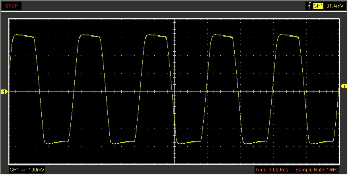348x175 pixels.
Task: Click the 100mV vertical scale readout
Action: (37, 170)
